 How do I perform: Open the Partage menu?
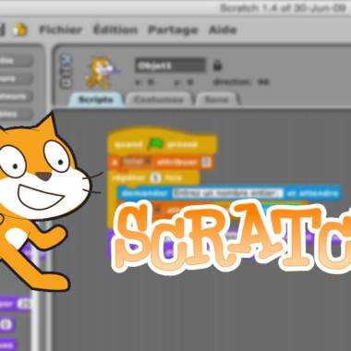[173, 30]
